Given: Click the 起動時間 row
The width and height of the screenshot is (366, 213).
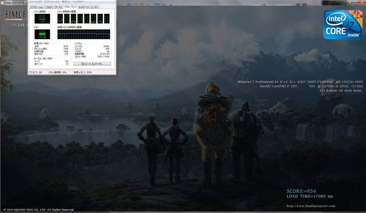Looking at the screenshot, I should click(92, 54).
